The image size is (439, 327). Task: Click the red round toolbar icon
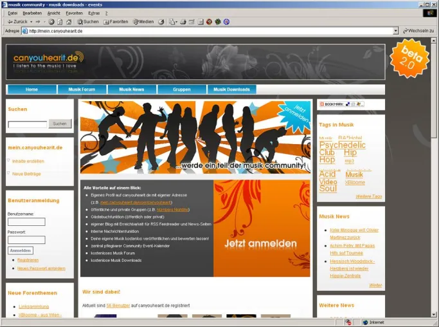tap(209, 22)
